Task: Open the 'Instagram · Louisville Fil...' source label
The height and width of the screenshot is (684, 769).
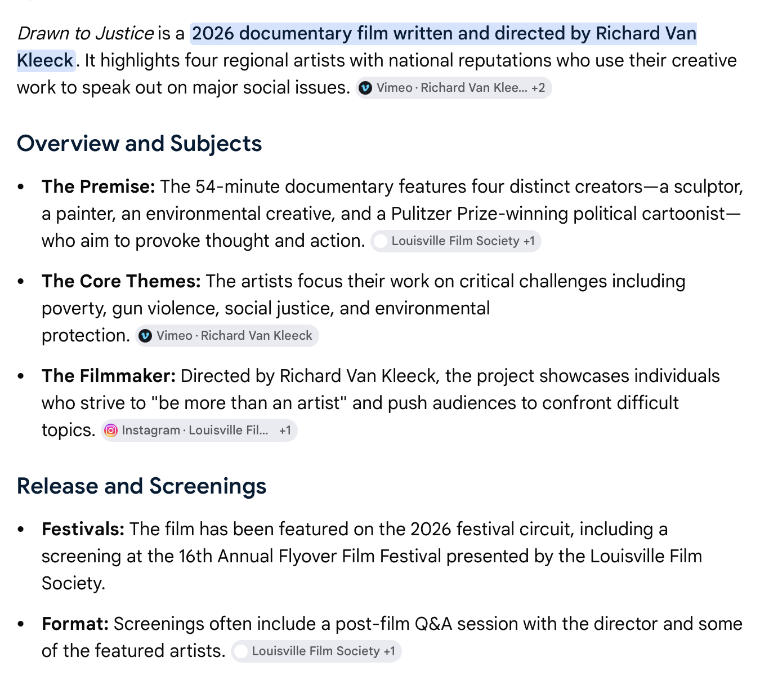Action: coord(195,430)
